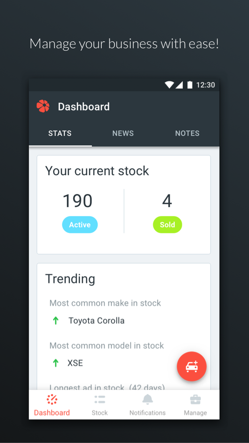The height and width of the screenshot is (443, 249).
Task: Tap the Wi-Fi status icon
Action: 169,85
